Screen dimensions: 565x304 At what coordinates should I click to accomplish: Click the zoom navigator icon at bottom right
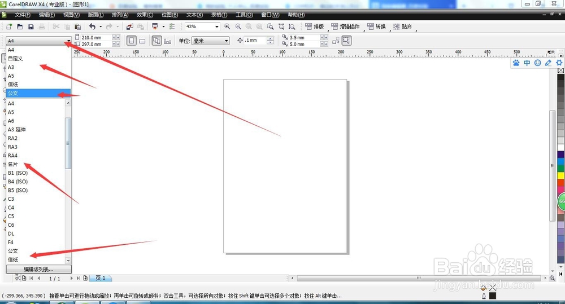point(552,278)
